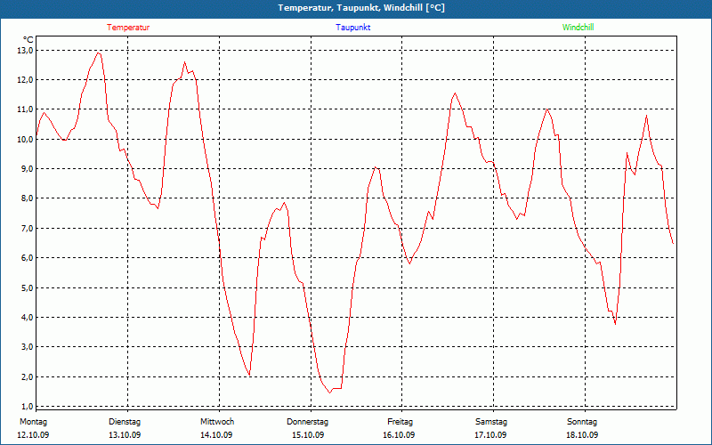Click the date '16.10.09'
The width and height of the screenshot is (712, 445).
tap(399, 435)
